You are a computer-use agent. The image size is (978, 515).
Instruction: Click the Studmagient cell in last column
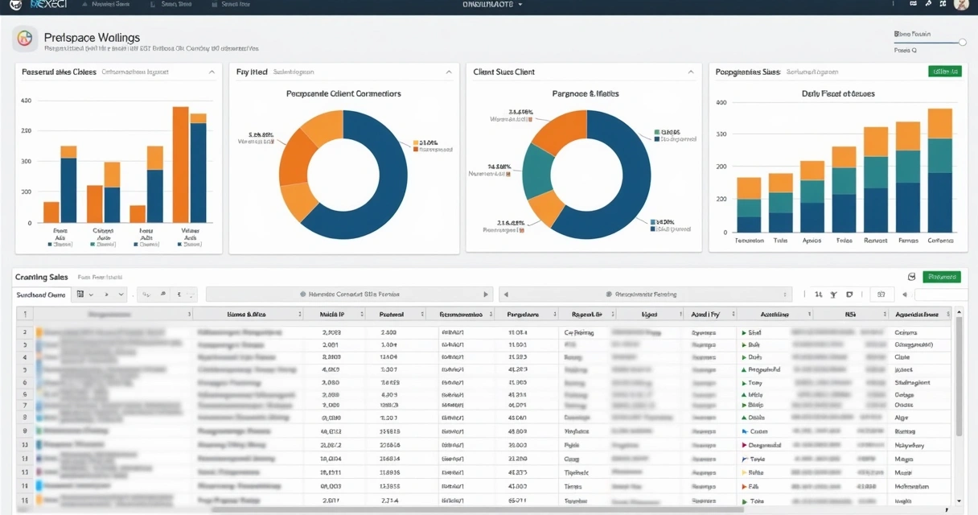(x=913, y=383)
